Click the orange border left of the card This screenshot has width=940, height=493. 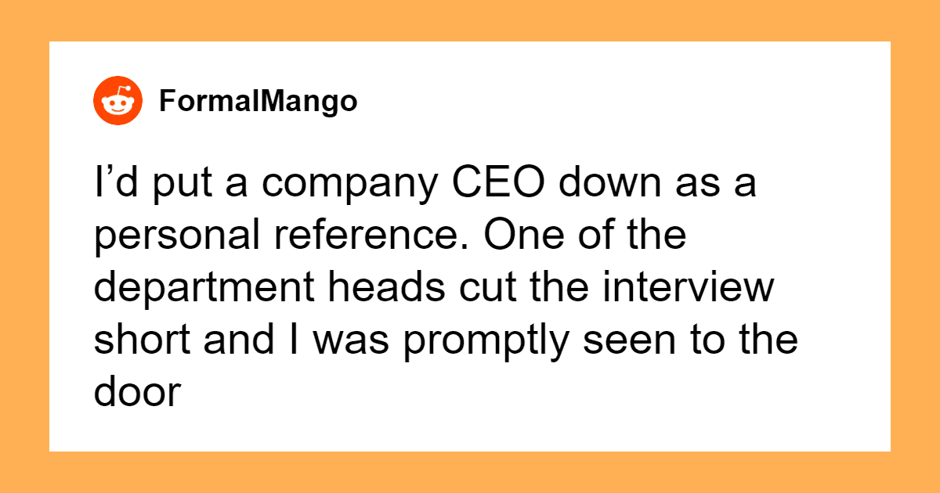pos(23,246)
